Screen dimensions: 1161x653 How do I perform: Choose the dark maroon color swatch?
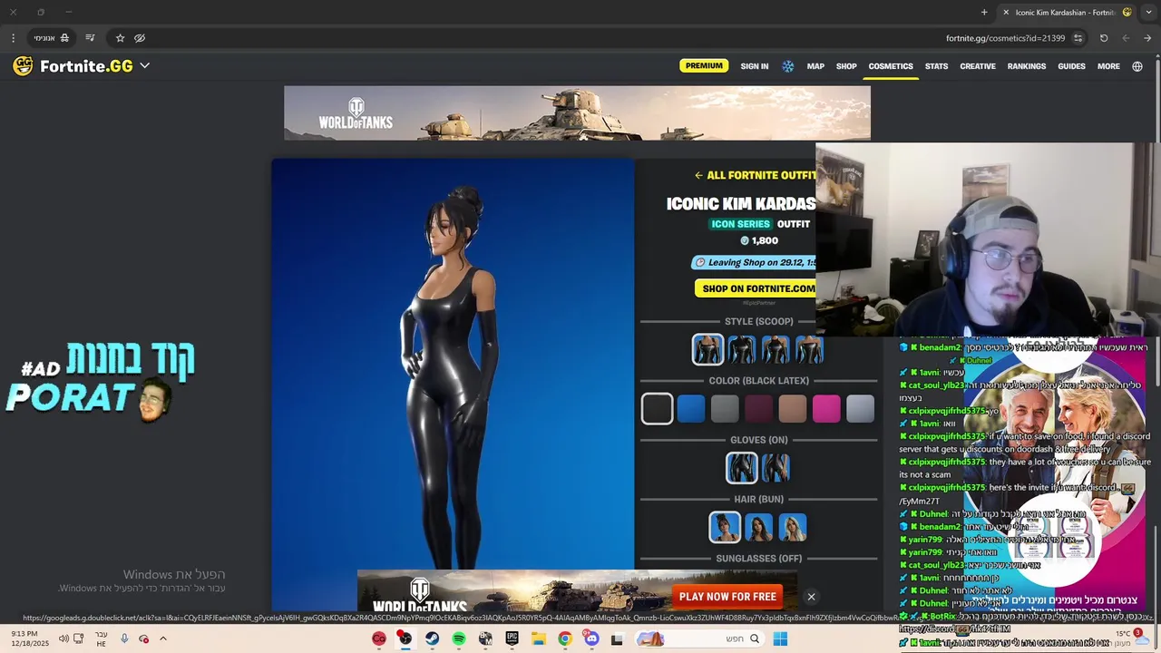click(758, 409)
